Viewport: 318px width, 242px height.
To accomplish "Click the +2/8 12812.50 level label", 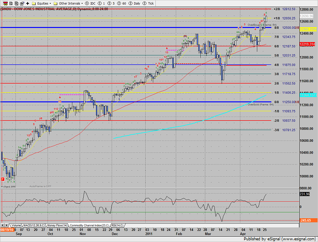I will point(284,9).
